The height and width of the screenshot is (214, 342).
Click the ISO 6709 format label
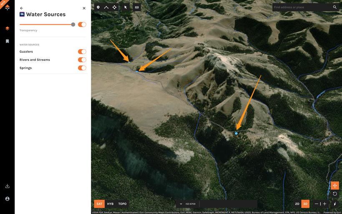pos(191,204)
